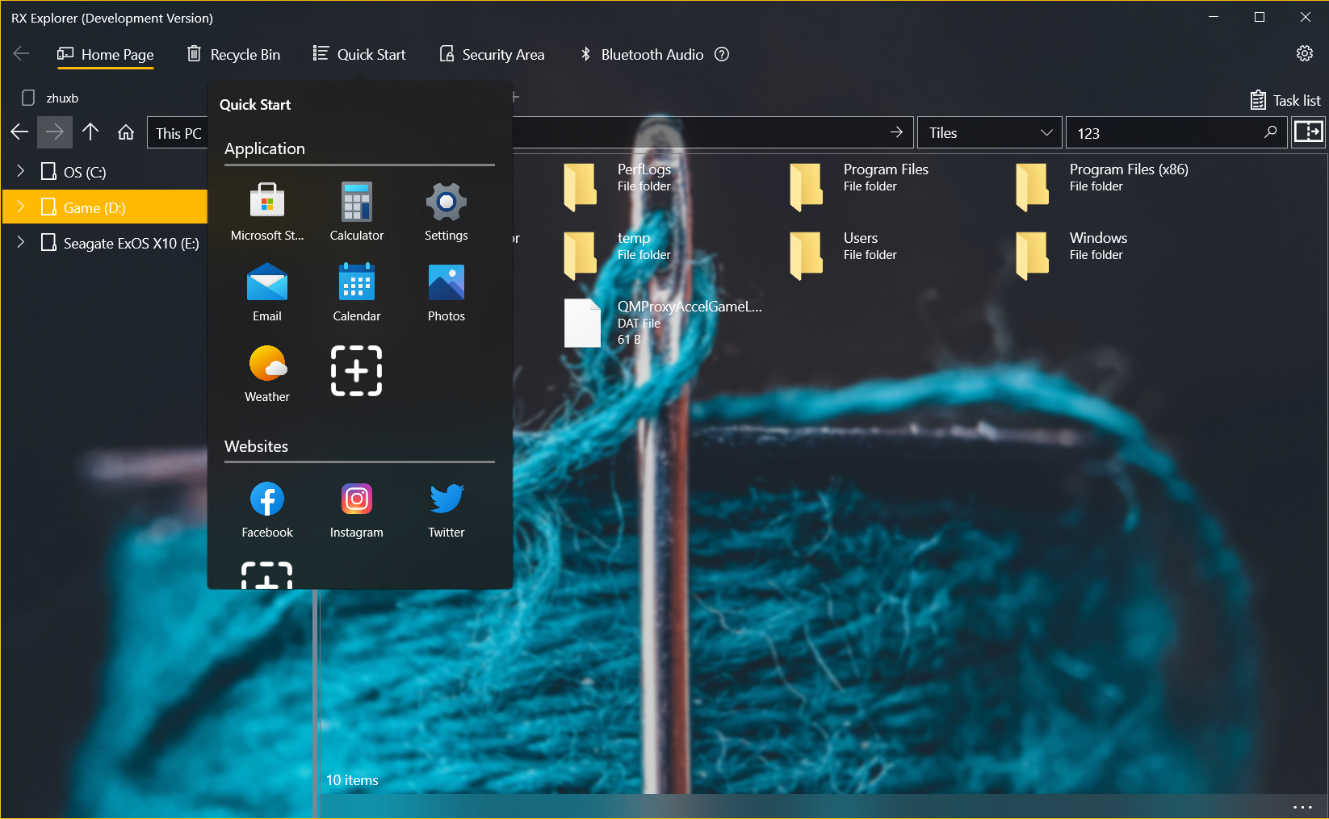Navigate up to the parent folder
The image size is (1329, 819).
90,132
